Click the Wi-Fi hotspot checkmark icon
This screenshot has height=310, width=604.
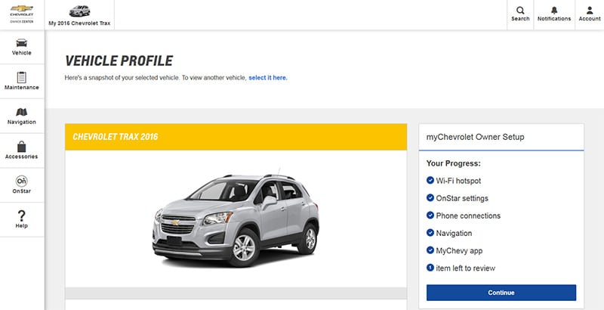430,180
